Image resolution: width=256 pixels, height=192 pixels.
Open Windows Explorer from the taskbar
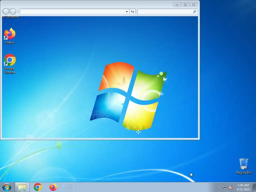(22, 187)
